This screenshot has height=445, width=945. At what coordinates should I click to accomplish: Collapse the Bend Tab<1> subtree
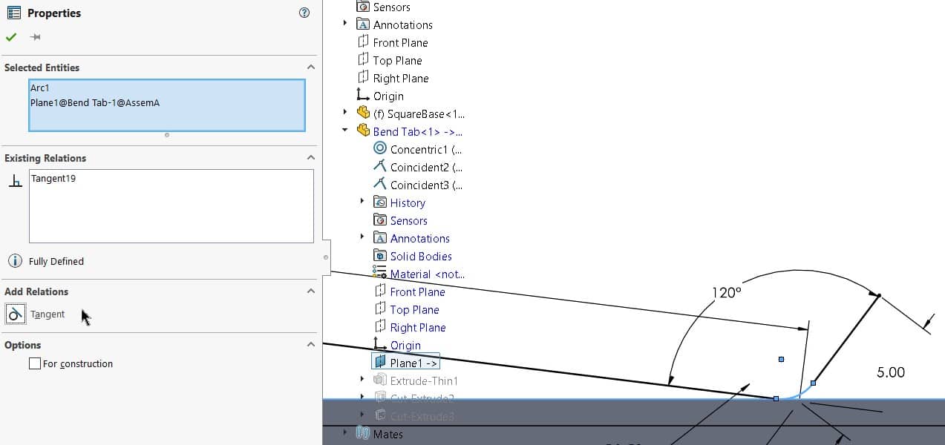(344, 131)
